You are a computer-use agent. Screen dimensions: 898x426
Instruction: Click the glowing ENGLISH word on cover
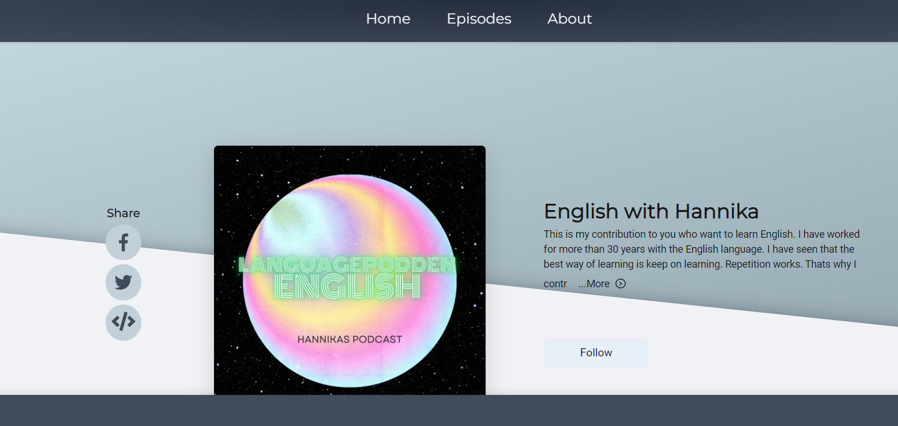348,287
